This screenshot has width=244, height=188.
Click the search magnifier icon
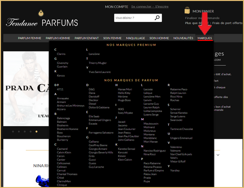click(157, 18)
